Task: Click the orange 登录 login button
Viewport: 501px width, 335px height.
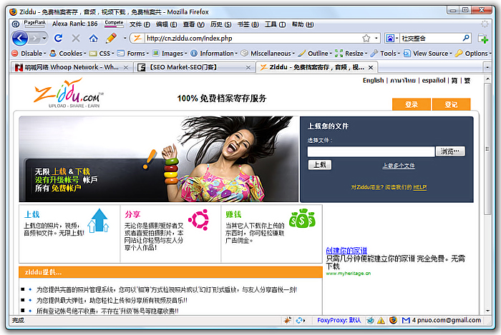Action: 412,104
